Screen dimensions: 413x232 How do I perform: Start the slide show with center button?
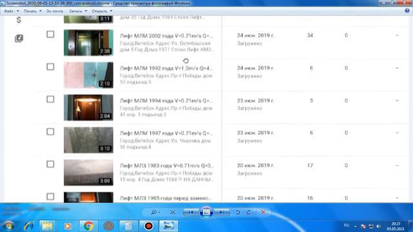pyautogui.click(x=206, y=212)
